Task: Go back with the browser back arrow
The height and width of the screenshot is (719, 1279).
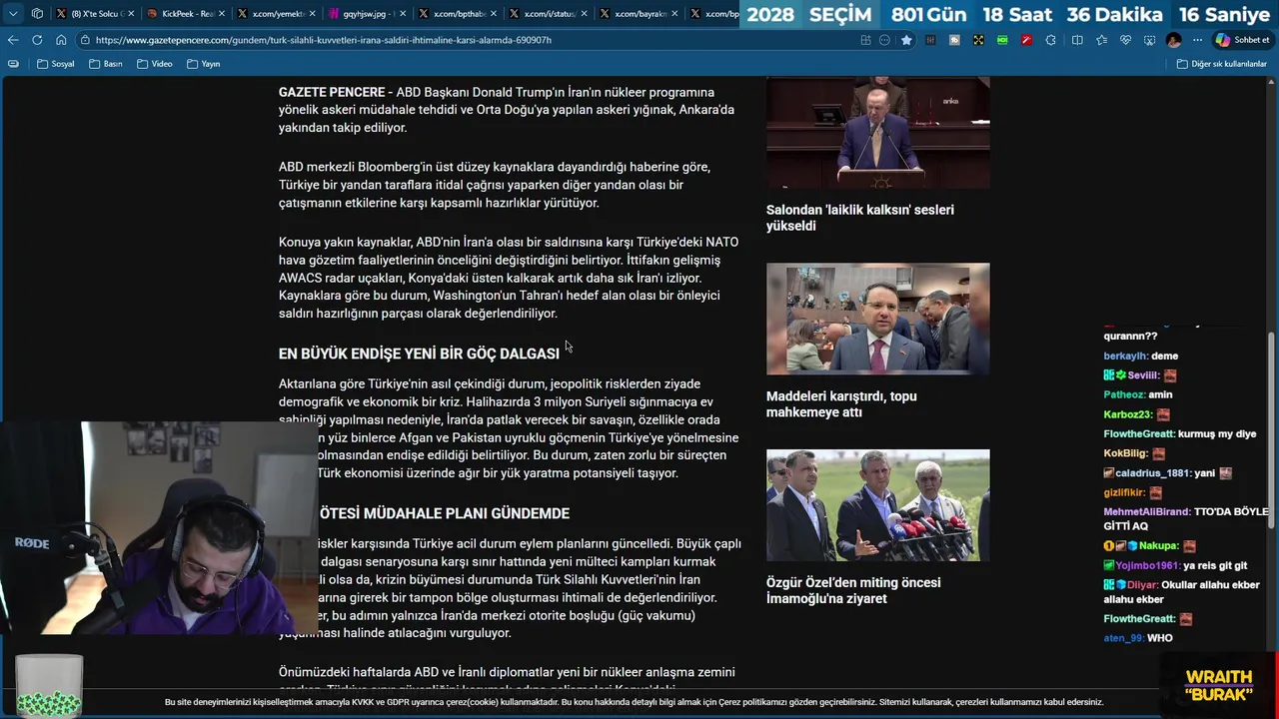Action: point(13,40)
